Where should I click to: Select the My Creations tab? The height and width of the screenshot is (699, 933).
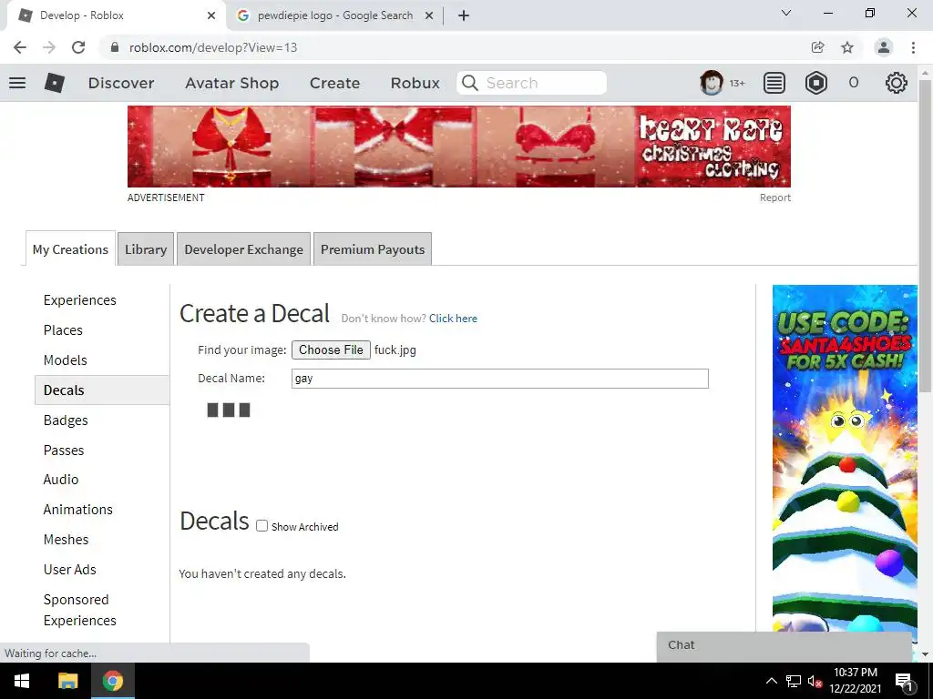pos(70,249)
